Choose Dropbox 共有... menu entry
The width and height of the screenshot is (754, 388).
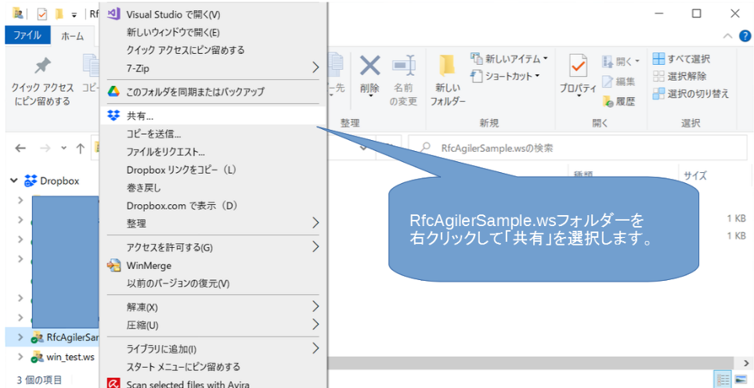[x=214, y=116]
